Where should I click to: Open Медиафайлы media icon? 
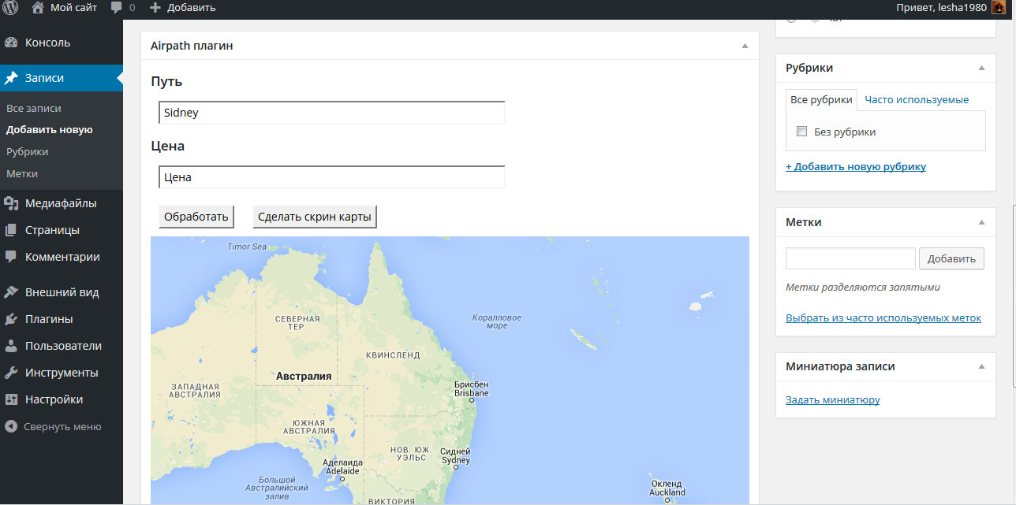coord(11,203)
